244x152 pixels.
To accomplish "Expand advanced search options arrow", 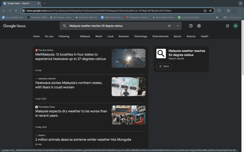I will (178, 26).
